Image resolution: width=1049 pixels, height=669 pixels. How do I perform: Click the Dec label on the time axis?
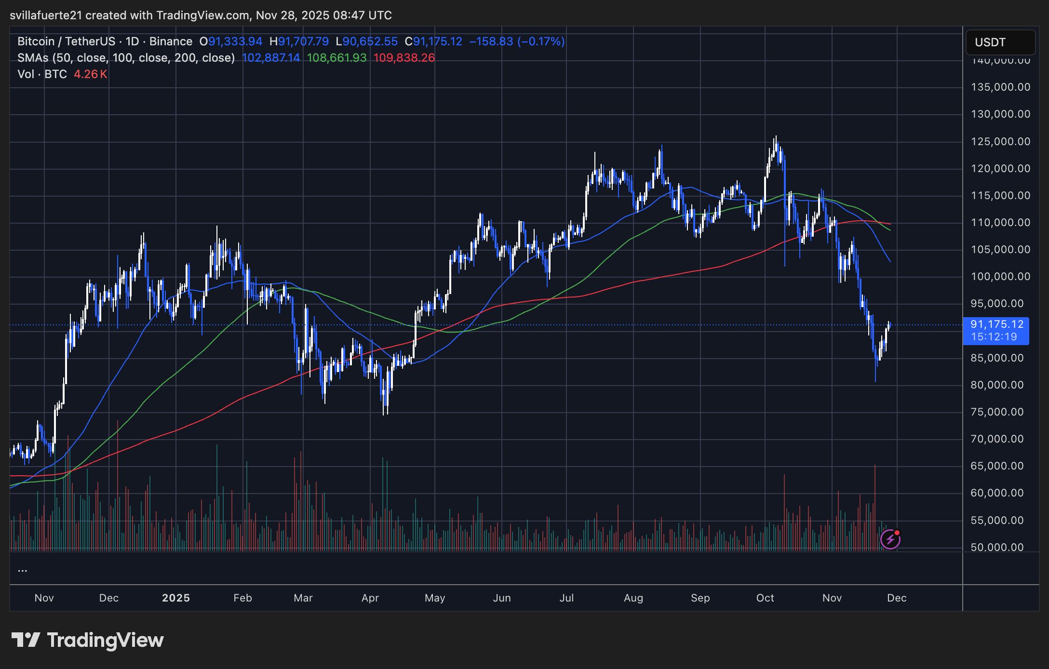click(109, 598)
